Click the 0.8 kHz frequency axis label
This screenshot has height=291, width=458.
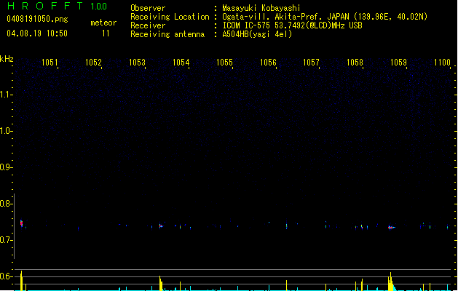point(6,204)
